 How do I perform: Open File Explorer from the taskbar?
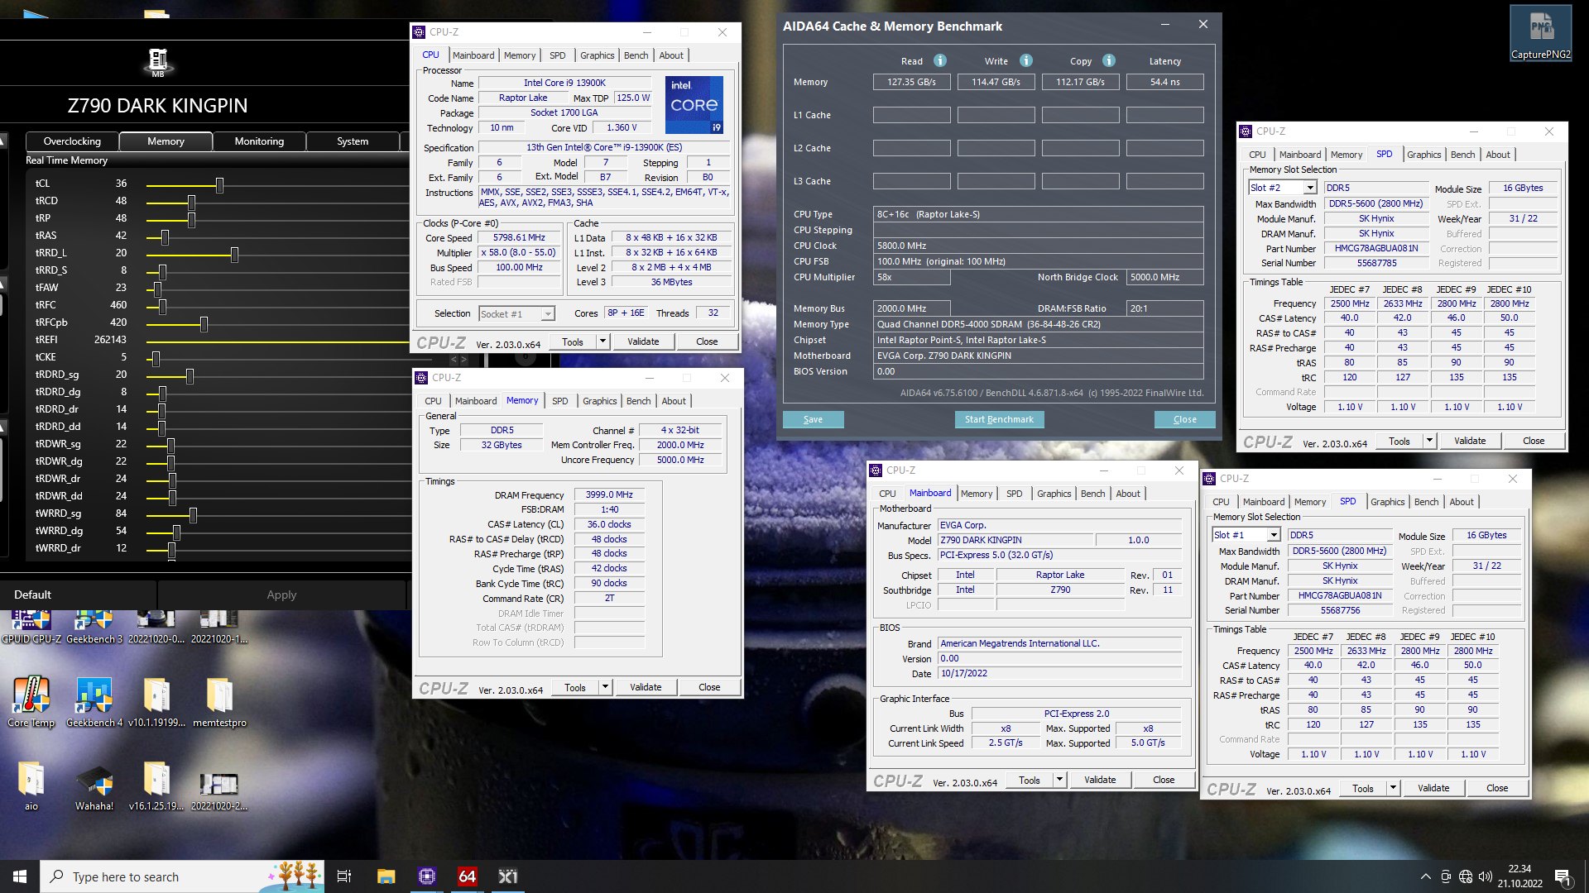point(386,876)
